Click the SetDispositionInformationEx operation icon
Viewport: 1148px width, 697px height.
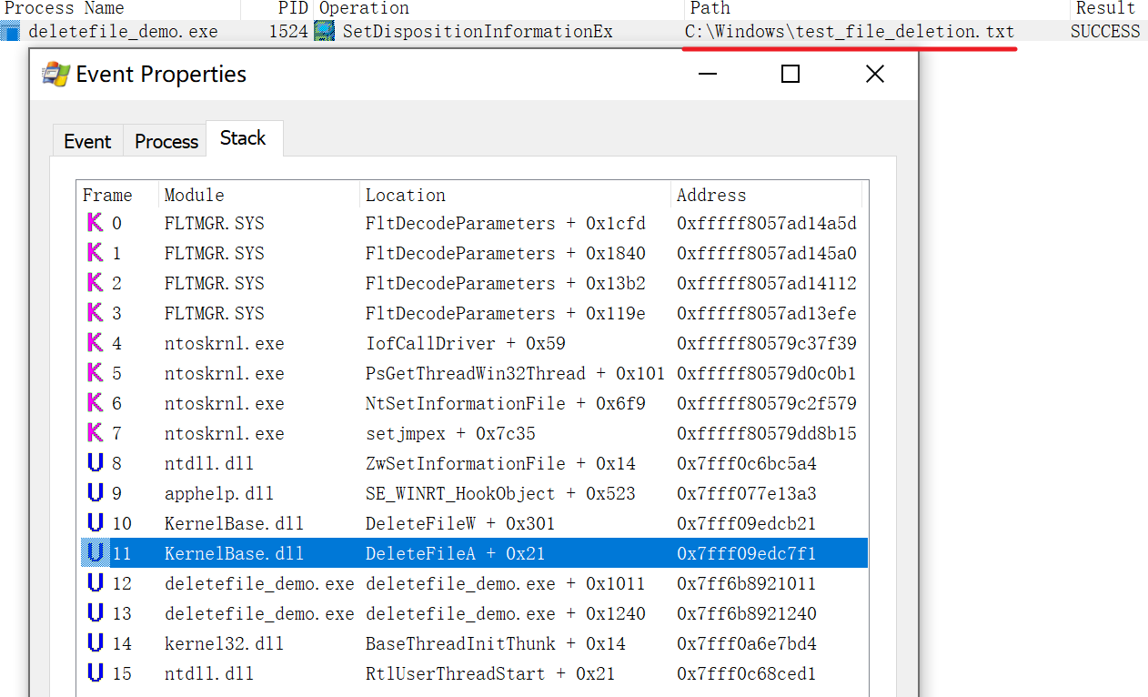pos(324,31)
